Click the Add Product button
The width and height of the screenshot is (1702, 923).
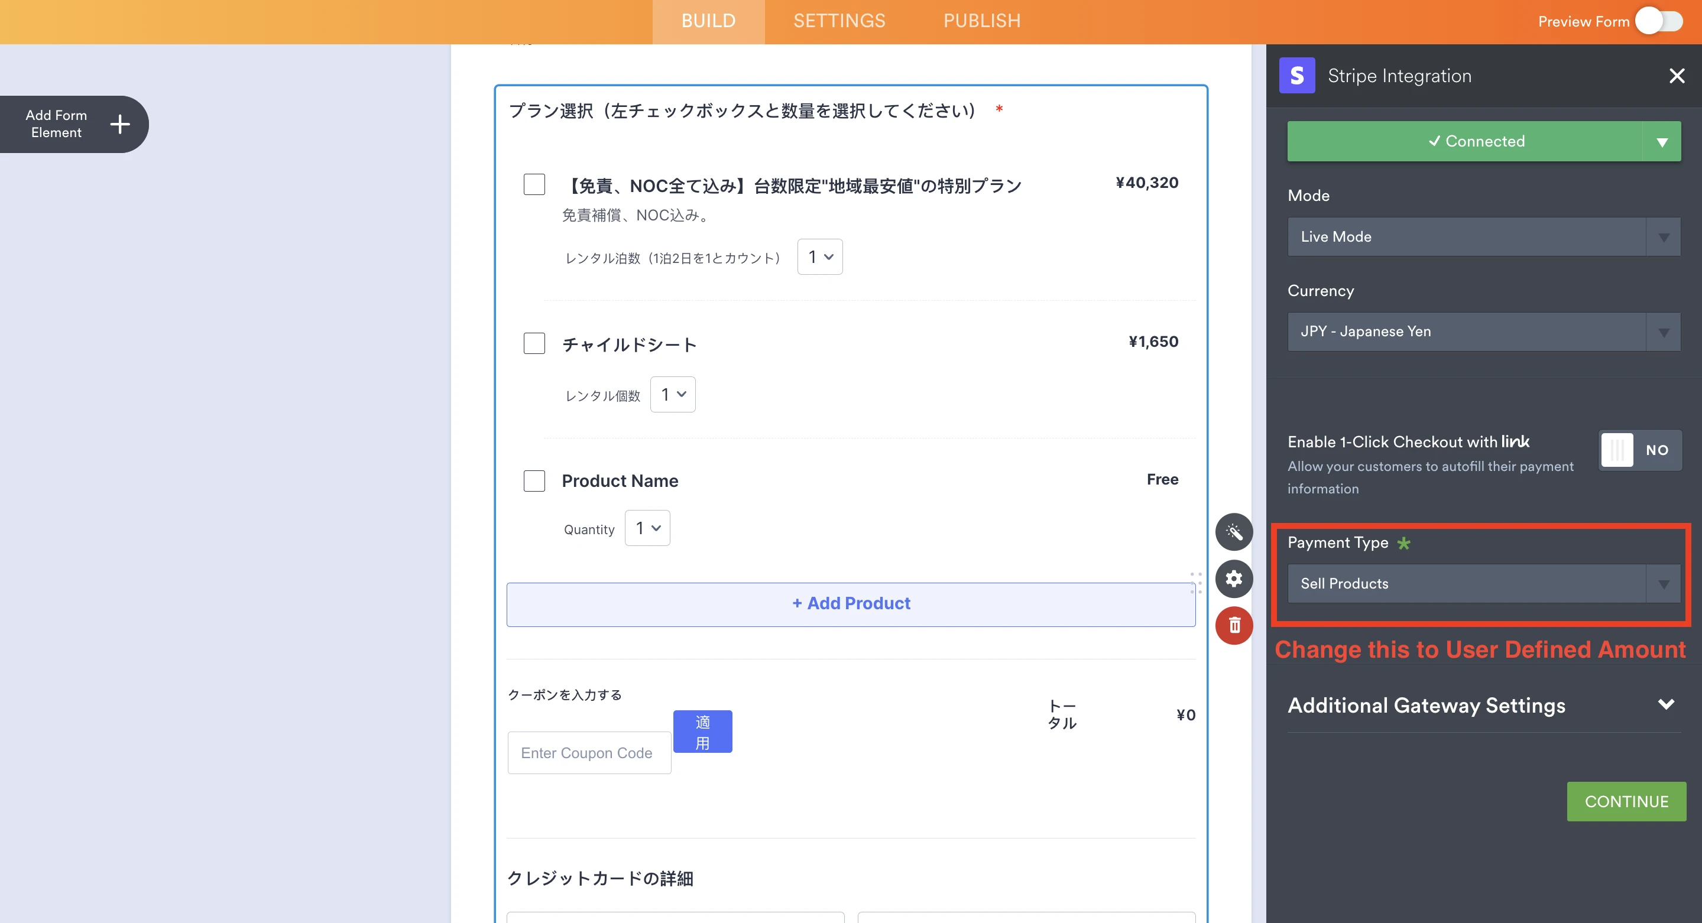(851, 603)
